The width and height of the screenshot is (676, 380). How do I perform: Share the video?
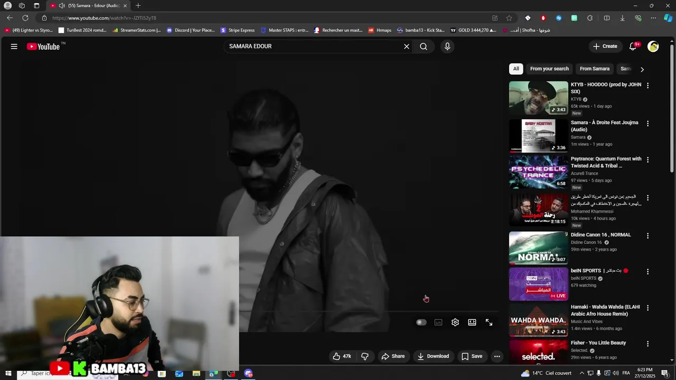393,356
